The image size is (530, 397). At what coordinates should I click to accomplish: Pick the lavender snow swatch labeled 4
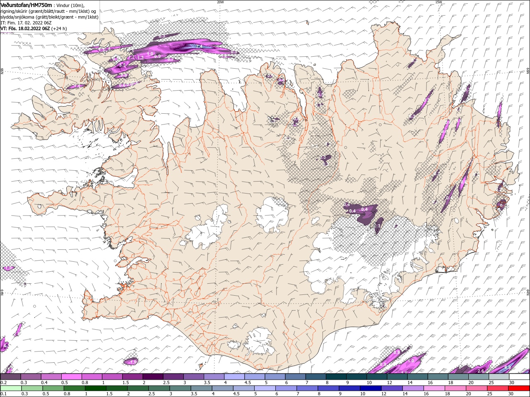[x=234, y=377]
